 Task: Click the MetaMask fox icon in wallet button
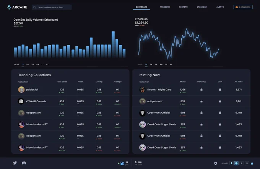pos(237,7)
